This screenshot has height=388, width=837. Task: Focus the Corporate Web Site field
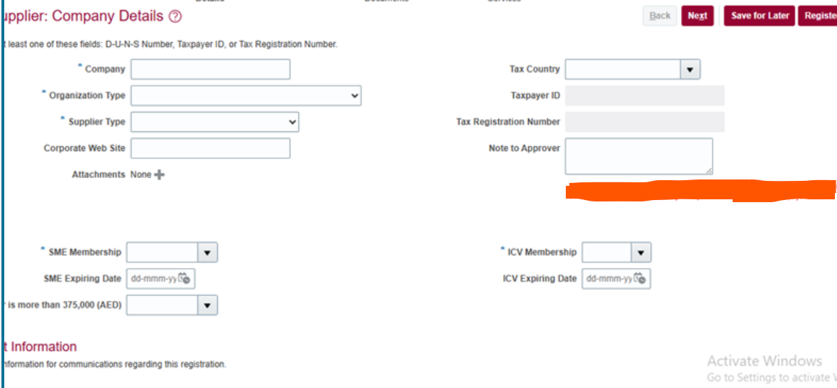[210, 148]
